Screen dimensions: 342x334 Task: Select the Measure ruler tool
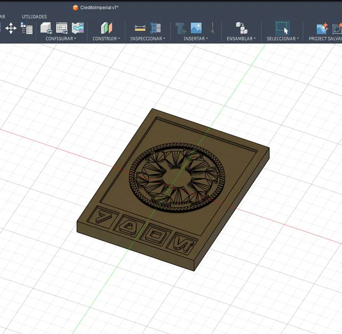(x=140, y=28)
